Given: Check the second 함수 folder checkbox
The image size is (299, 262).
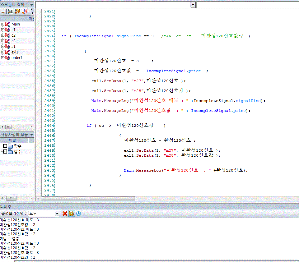Looking at the screenshot, I should [x=5, y=152].
